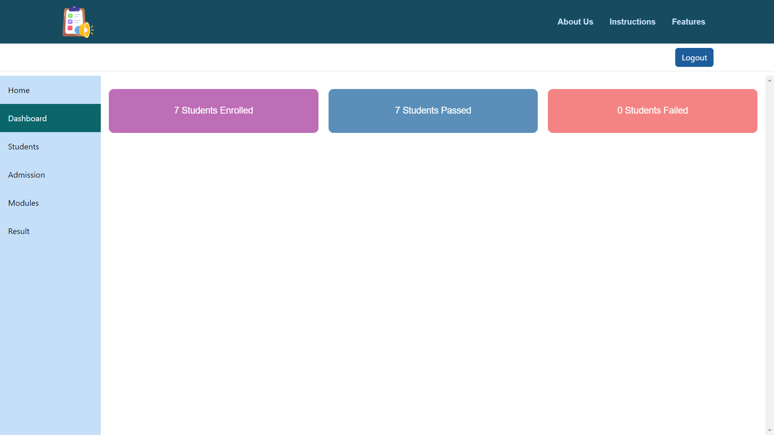Open the Students sidebar item
This screenshot has width=774, height=435.
pyautogui.click(x=23, y=147)
